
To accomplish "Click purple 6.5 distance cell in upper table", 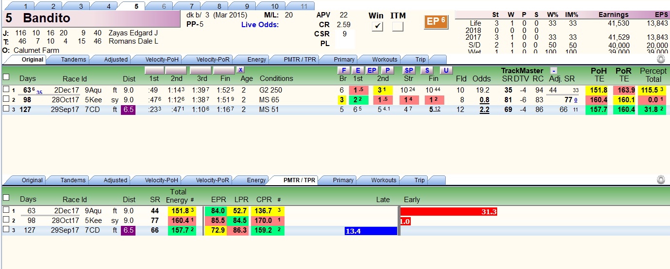I will [x=128, y=110].
